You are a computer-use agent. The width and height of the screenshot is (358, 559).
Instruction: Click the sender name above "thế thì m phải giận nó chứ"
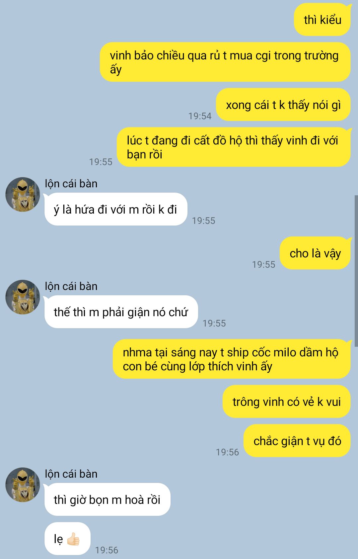pos(71,286)
